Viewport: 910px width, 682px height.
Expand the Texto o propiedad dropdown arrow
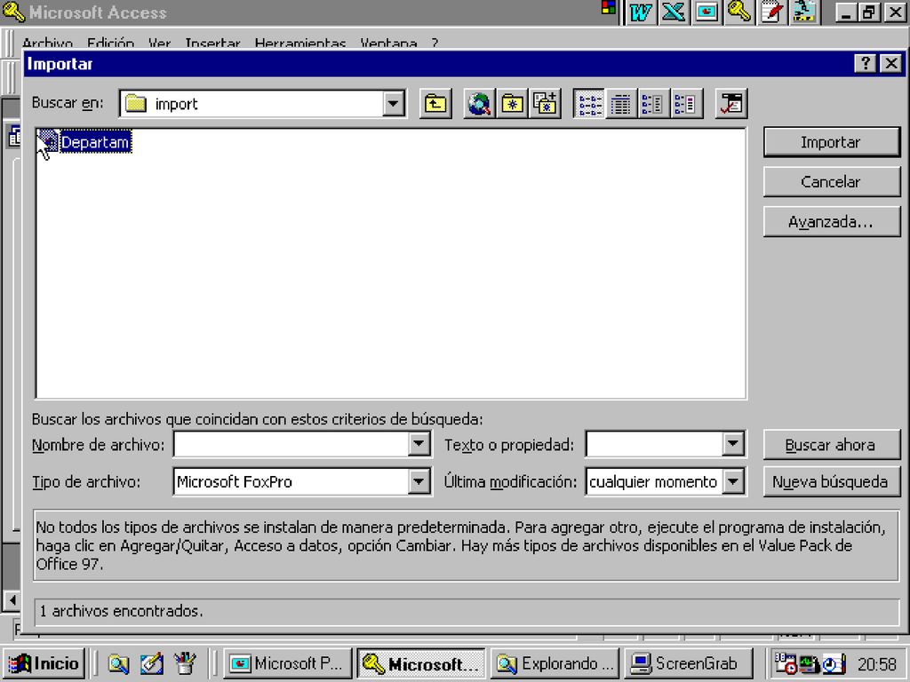coord(733,444)
